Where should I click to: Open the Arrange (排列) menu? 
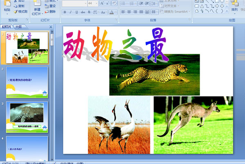234,7
